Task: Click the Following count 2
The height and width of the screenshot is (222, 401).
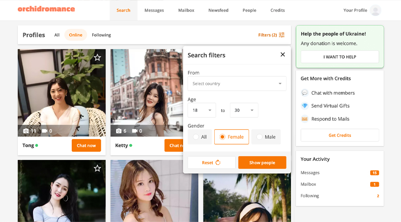Action: [x=378, y=196]
